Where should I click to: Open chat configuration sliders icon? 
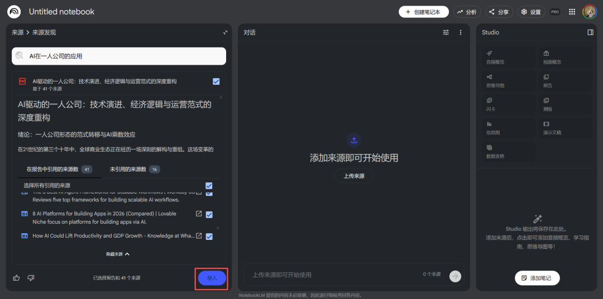click(446, 33)
